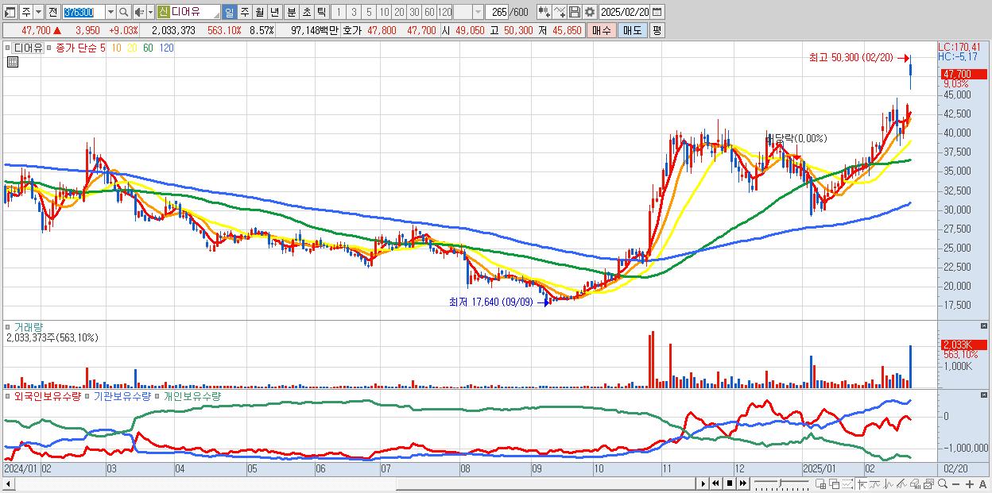992x493 pixels.
Task: Click the stock search magnifier icon
Action: (x=124, y=12)
